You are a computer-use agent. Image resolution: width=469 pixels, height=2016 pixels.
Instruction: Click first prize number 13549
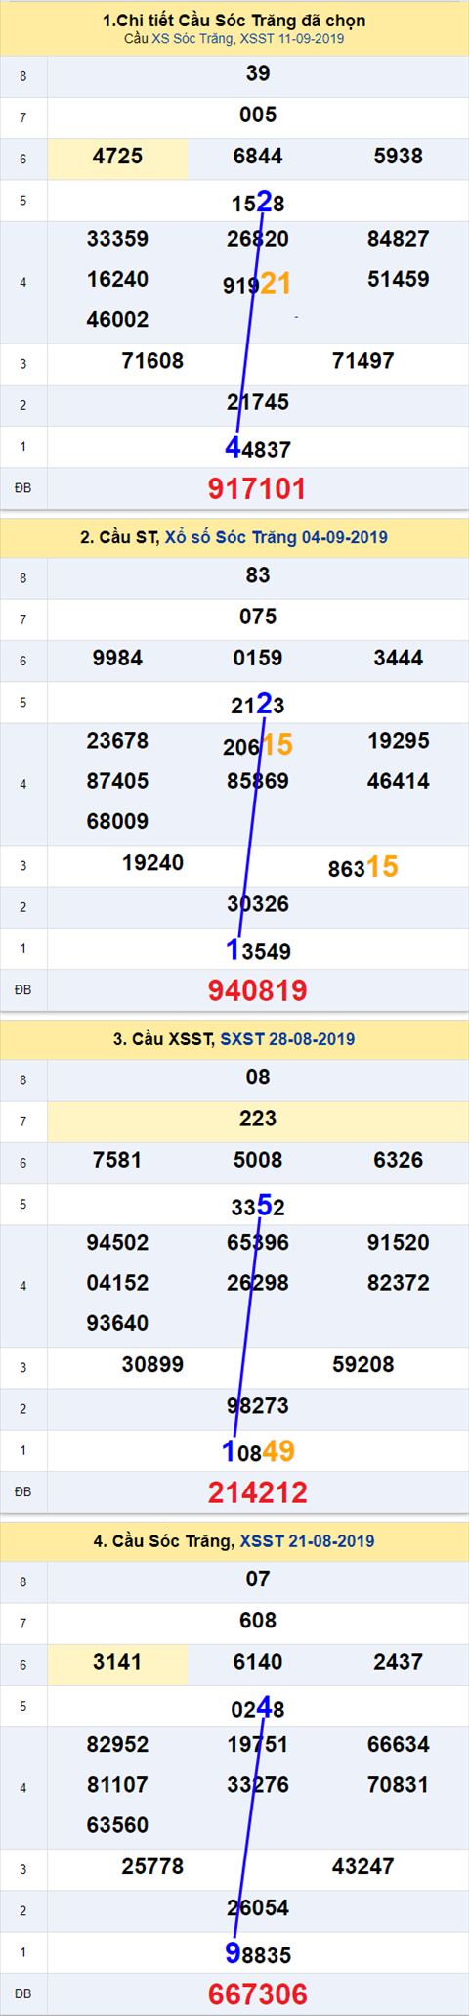[x=258, y=950]
